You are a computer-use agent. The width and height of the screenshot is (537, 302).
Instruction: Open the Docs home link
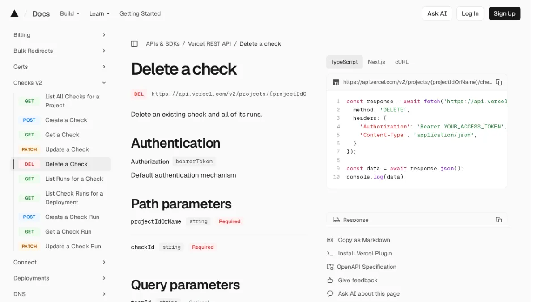41,13
